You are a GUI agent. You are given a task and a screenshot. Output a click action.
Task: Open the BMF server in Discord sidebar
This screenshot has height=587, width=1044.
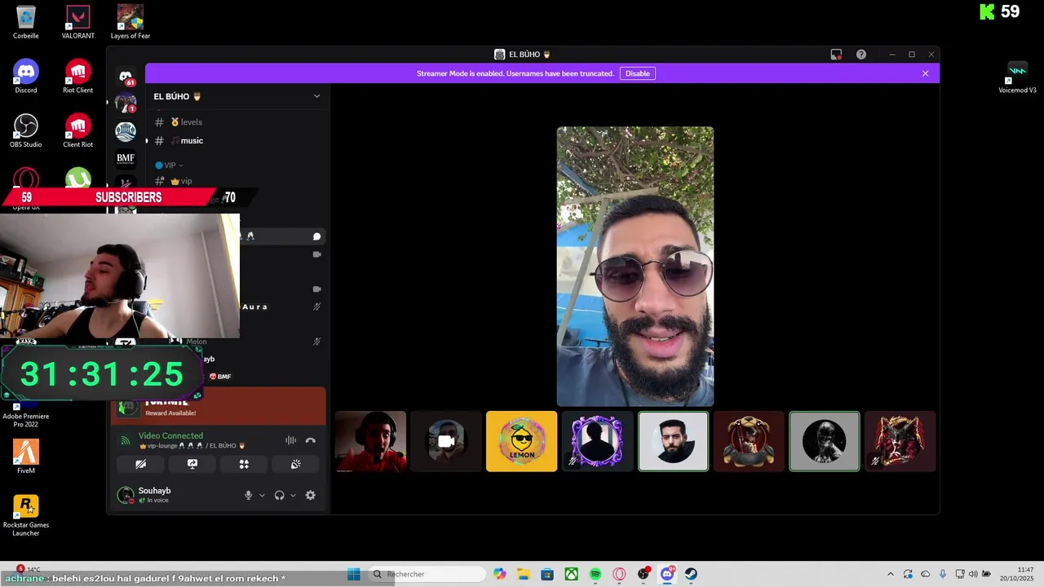[126, 158]
